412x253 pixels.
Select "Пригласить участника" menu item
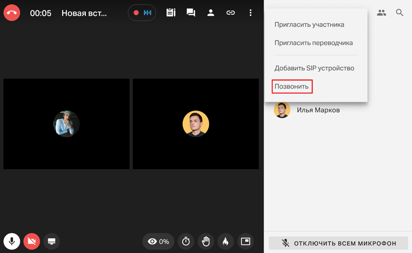[x=309, y=25]
